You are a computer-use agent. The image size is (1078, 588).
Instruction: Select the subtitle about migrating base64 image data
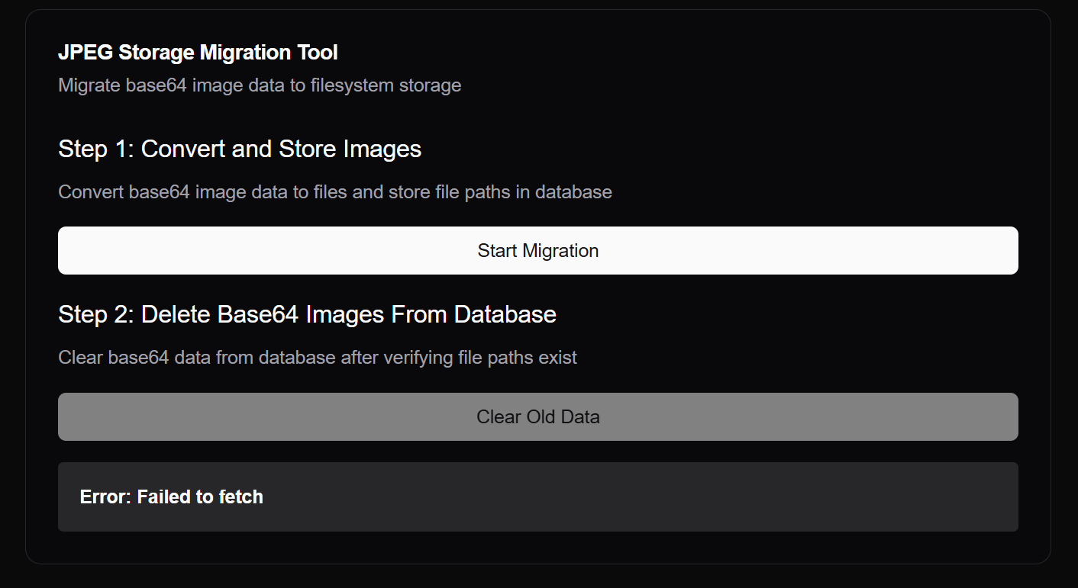(260, 85)
